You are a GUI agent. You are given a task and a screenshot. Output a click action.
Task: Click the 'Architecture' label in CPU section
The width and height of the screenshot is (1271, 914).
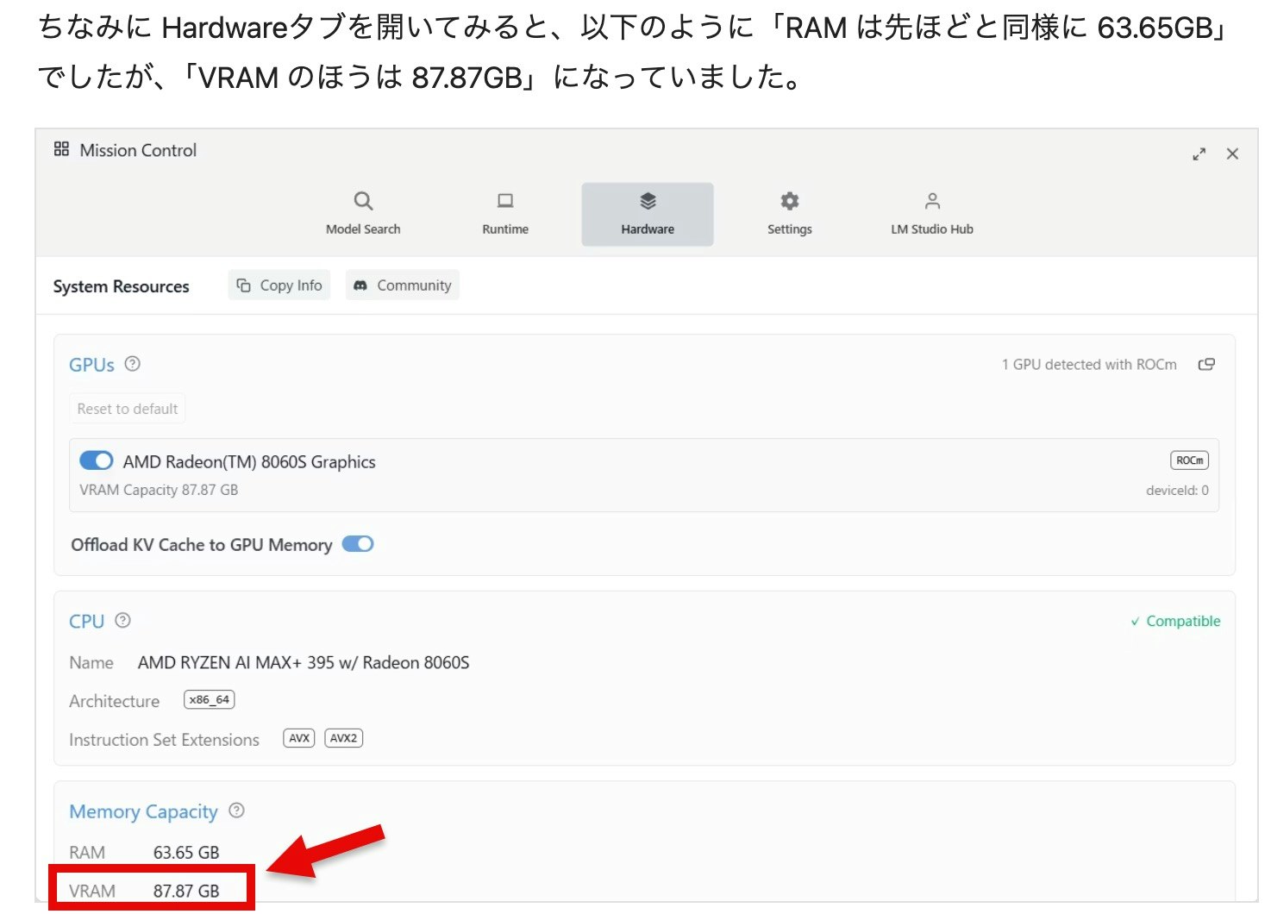point(114,701)
